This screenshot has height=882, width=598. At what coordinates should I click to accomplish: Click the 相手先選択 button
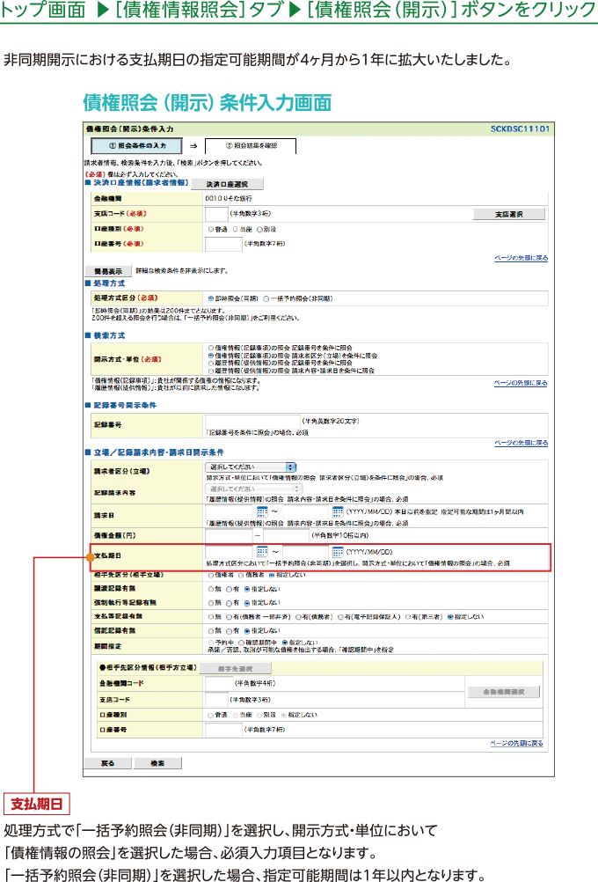235,668
